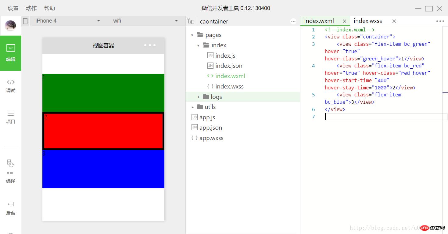Expand the utils folder
This screenshot has width=448, height=234.
tap(192, 107)
